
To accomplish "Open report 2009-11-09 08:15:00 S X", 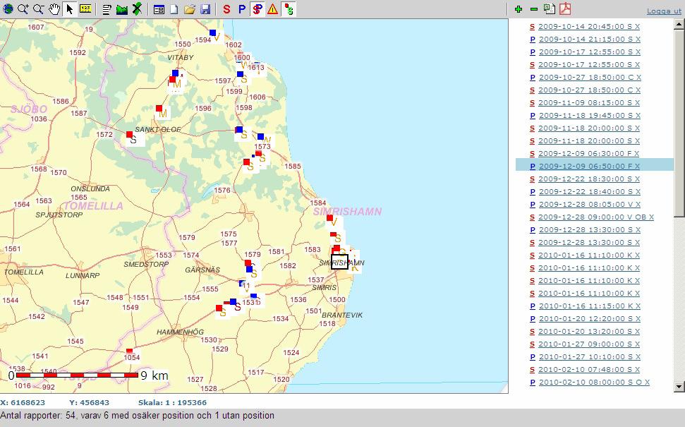I will click(589, 103).
